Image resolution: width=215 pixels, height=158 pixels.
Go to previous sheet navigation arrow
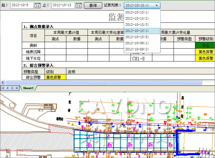tap(8, 88)
